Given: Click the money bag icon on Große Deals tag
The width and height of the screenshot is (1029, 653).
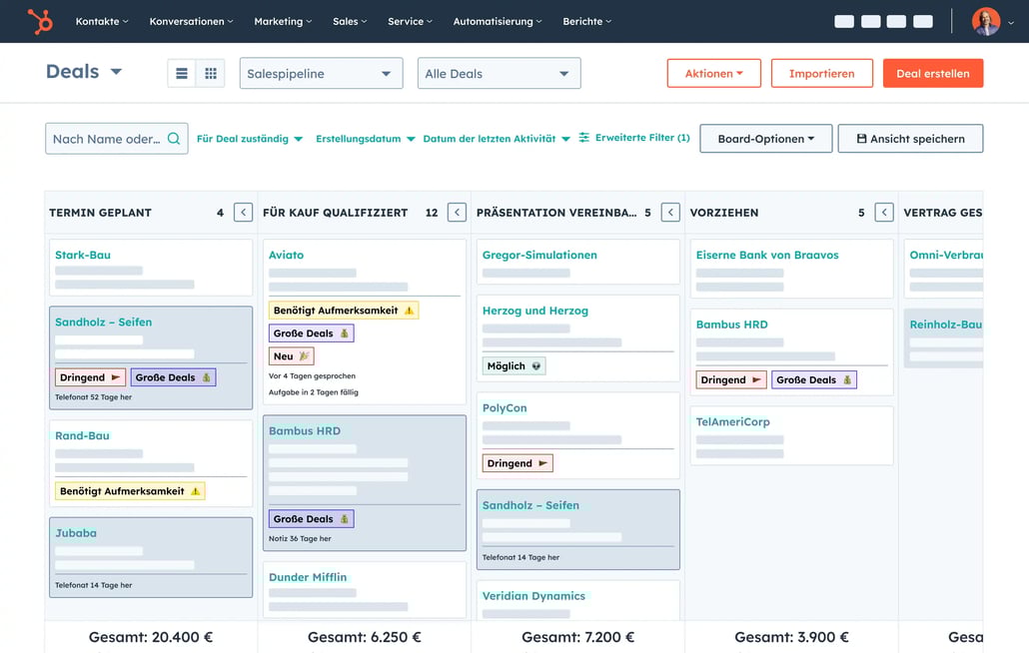Looking at the screenshot, I should coord(344,332).
